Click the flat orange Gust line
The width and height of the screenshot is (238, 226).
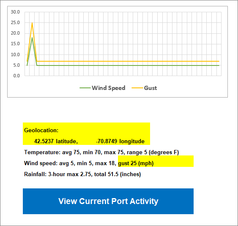click(x=128, y=61)
